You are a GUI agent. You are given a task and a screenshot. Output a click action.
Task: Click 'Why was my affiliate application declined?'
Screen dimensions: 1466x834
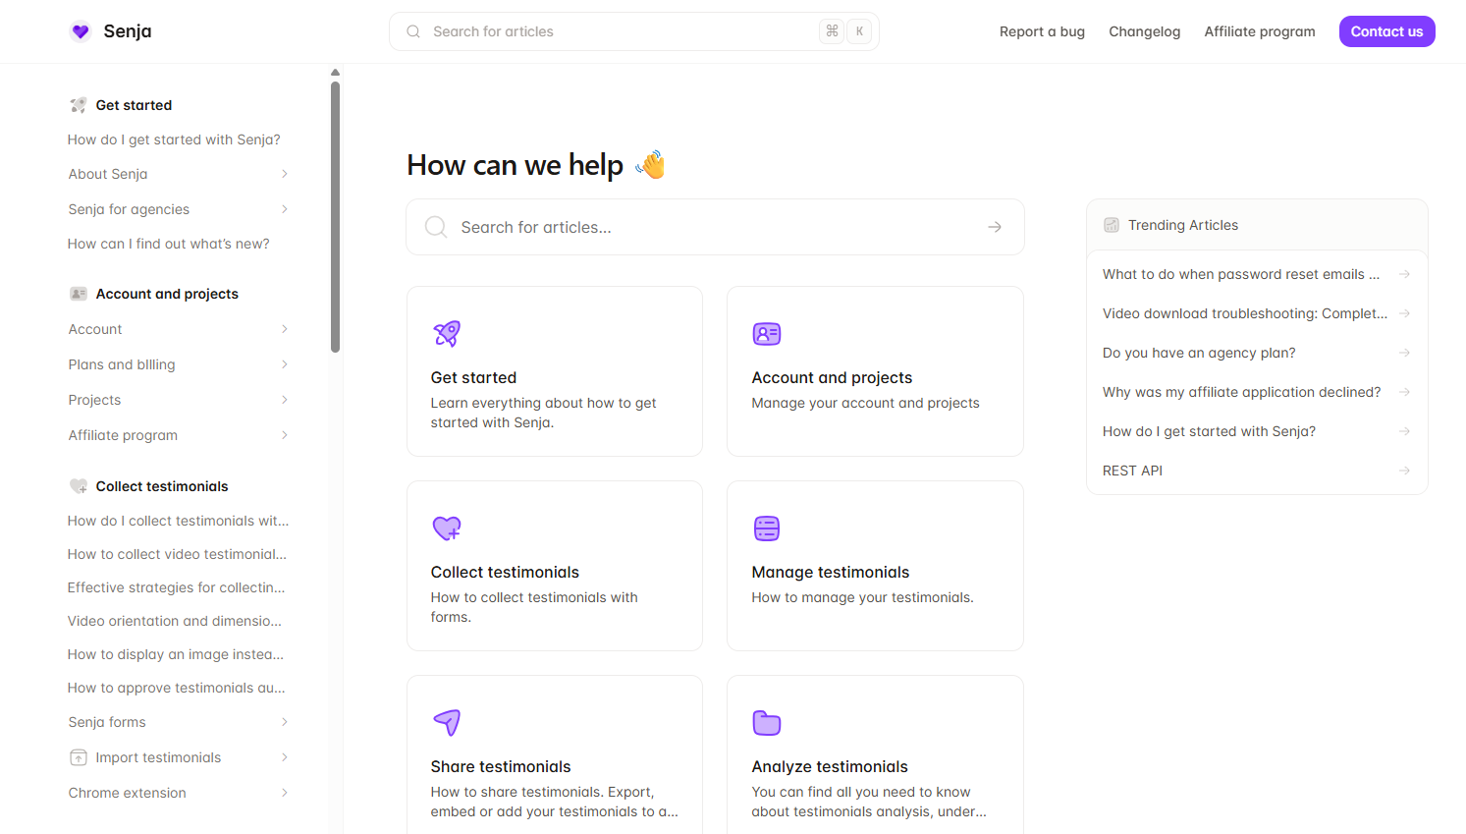(1241, 392)
